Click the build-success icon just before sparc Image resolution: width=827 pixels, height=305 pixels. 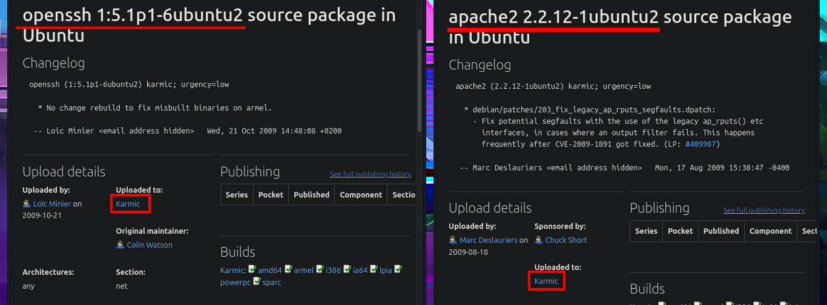(x=257, y=281)
